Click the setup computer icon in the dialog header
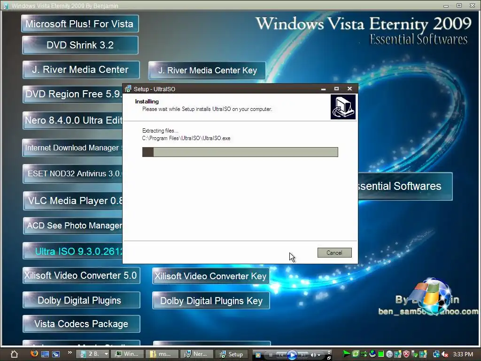The width and height of the screenshot is (481, 361). point(343,107)
